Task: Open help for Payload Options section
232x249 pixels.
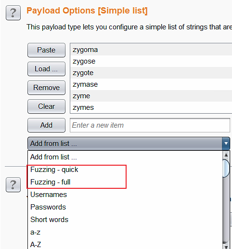Action: click(x=13, y=13)
